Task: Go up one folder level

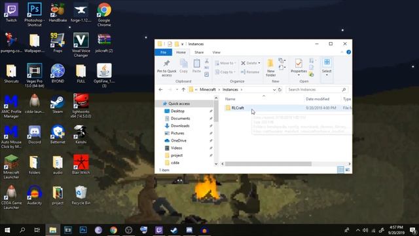Action: pos(183,90)
